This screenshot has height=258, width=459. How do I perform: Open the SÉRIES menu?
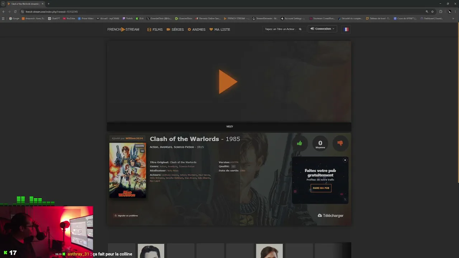point(175,29)
